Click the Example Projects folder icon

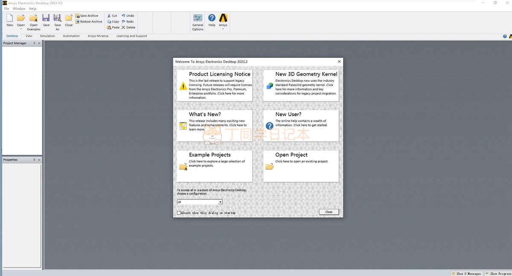(x=183, y=167)
